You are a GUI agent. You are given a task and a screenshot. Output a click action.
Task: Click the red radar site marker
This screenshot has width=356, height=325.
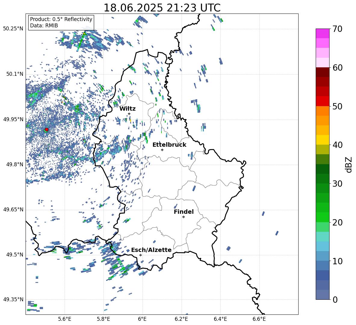pos(47,130)
